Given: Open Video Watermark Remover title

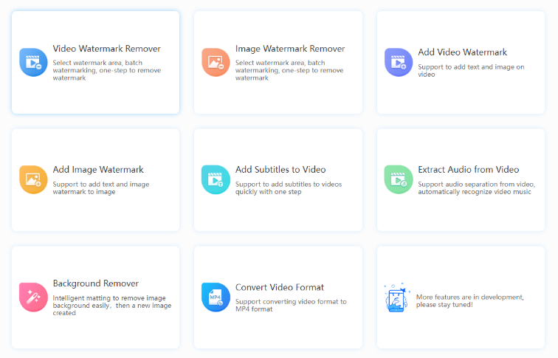Looking at the screenshot, I should 107,49.
